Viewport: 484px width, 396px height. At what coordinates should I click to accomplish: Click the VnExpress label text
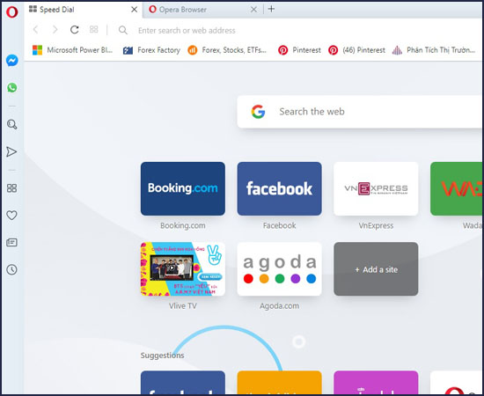point(376,225)
